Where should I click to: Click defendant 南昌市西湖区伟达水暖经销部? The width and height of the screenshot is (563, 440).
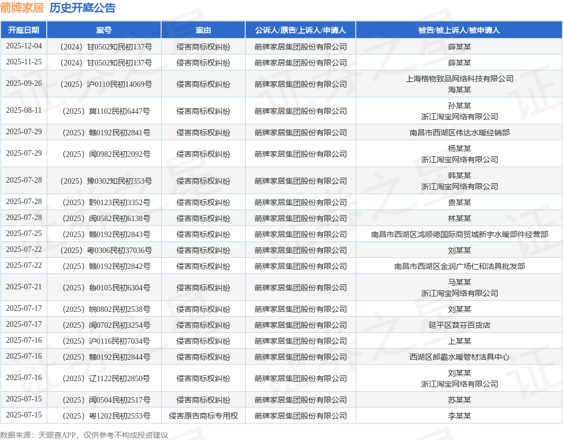pos(459,133)
